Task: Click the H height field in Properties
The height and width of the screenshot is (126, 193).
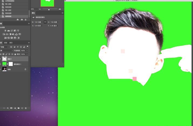Action: coord(54,22)
